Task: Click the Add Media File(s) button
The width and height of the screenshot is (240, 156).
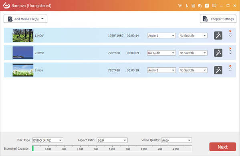Action: click(25, 19)
